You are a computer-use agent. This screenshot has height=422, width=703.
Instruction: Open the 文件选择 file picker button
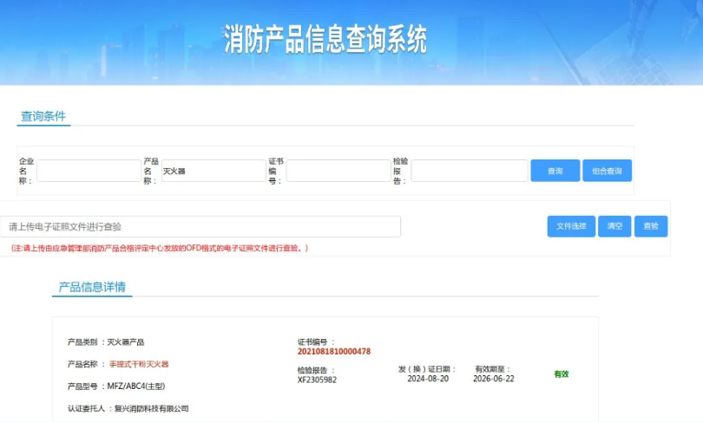pyautogui.click(x=570, y=226)
